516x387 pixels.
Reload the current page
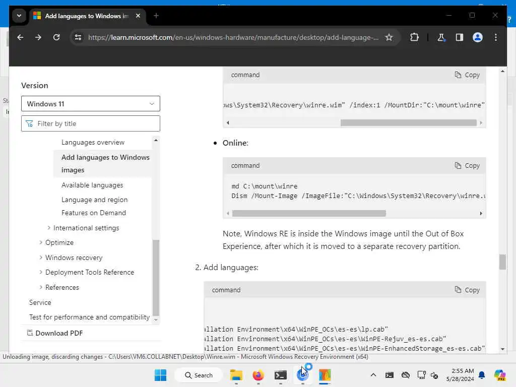click(56, 37)
